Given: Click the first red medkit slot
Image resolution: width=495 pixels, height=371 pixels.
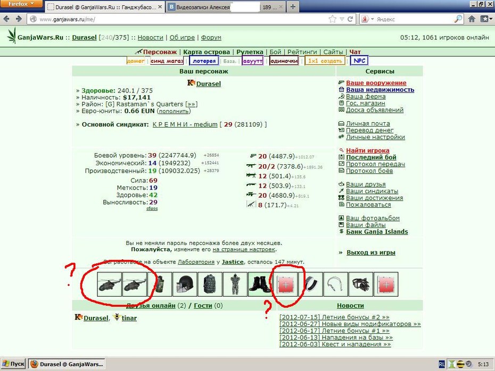Looking at the screenshot, I should pyautogui.click(x=286, y=284).
